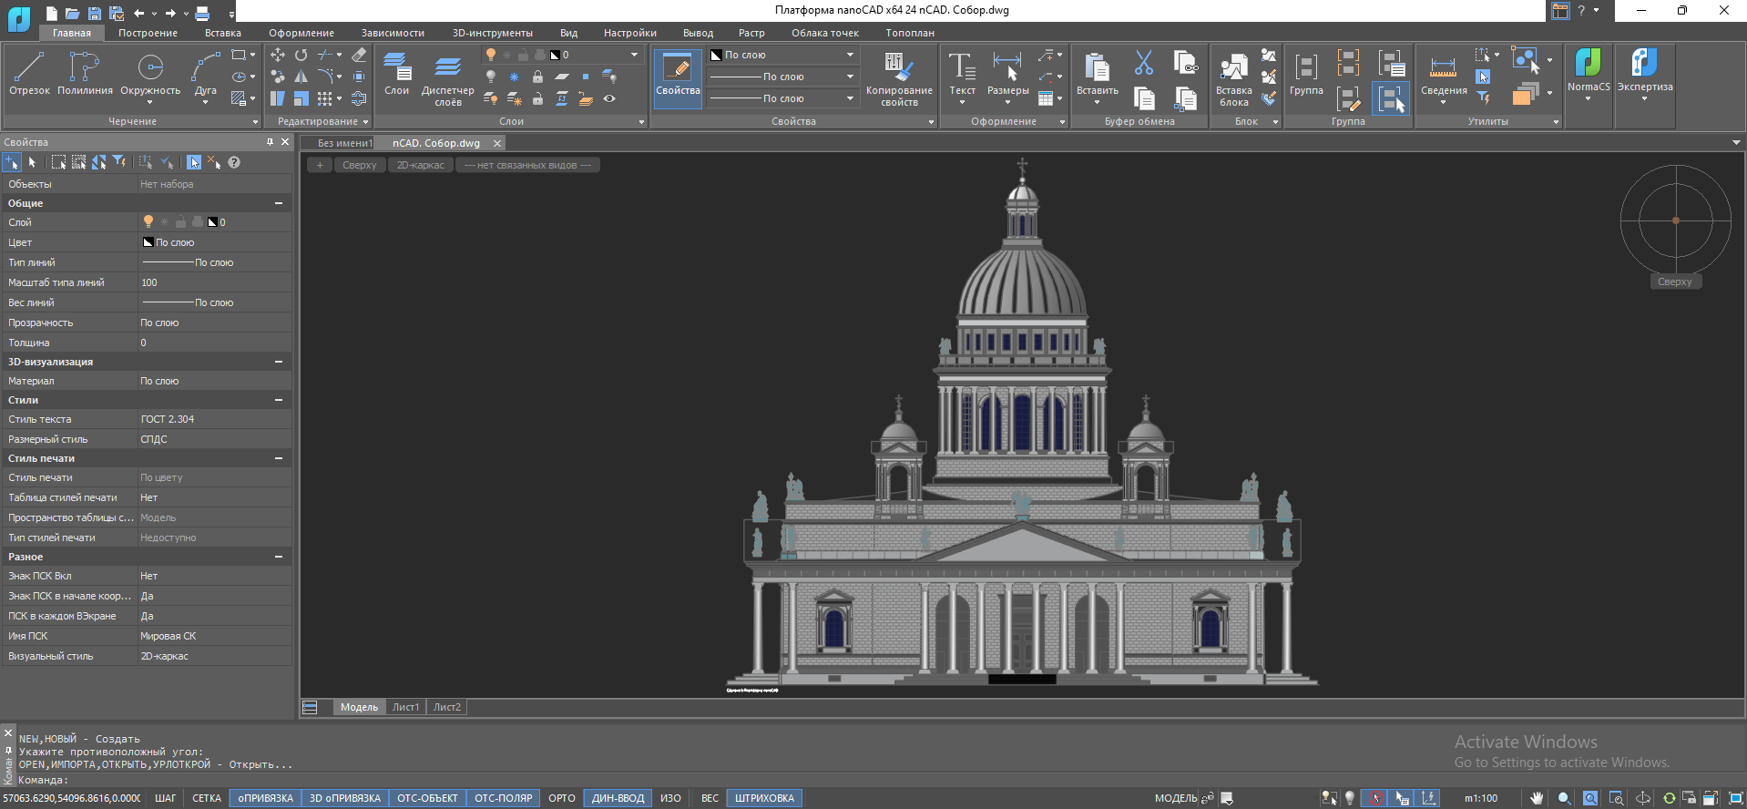Click the 2D-каркас visual style button
1747x809 pixels.
[420, 165]
